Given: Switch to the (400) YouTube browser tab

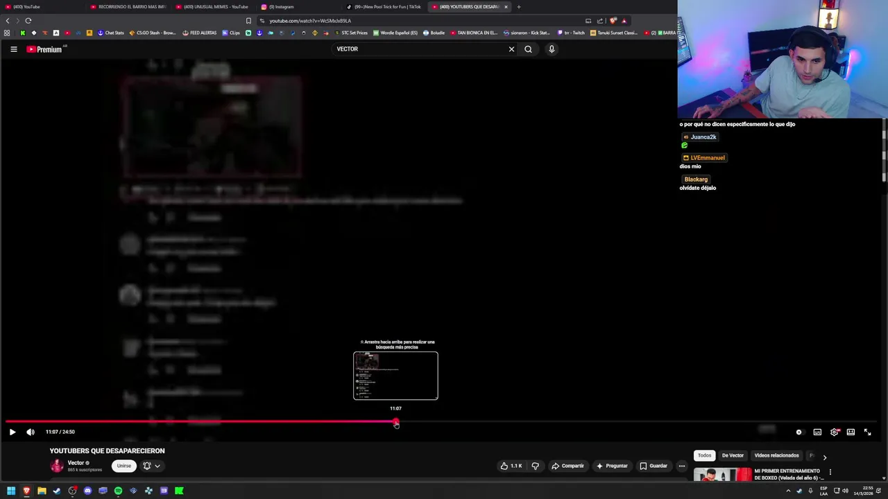Looking at the screenshot, I should tap(42, 7).
